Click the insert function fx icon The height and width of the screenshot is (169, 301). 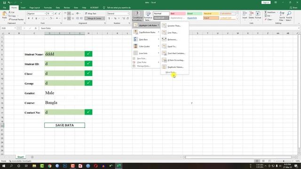(x=36, y=28)
